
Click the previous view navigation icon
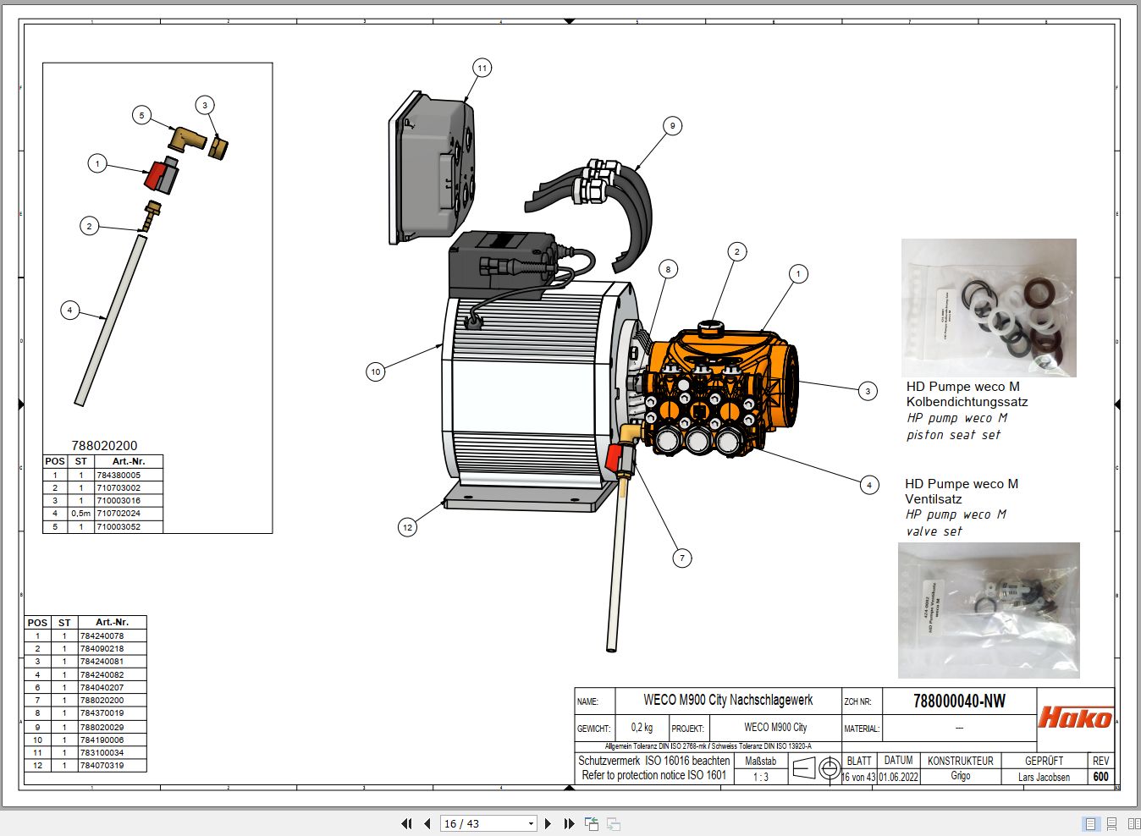tap(592, 823)
